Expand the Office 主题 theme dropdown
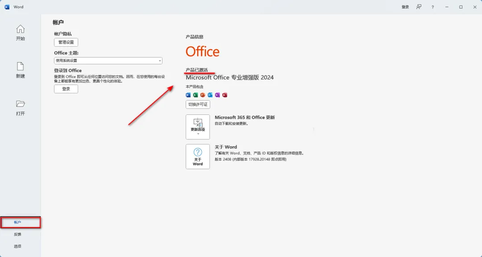The width and height of the screenshot is (482, 257). pyautogui.click(x=108, y=61)
